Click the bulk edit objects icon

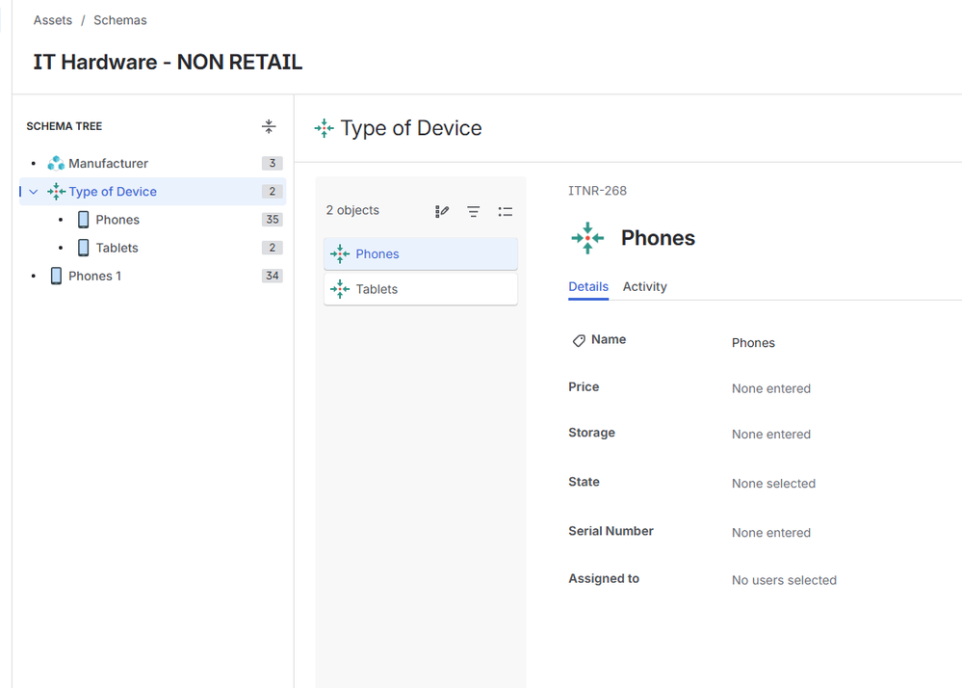(x=442, y=211)
